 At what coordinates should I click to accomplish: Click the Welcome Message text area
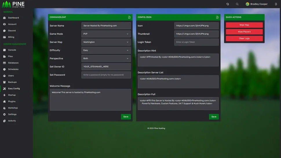90,100
